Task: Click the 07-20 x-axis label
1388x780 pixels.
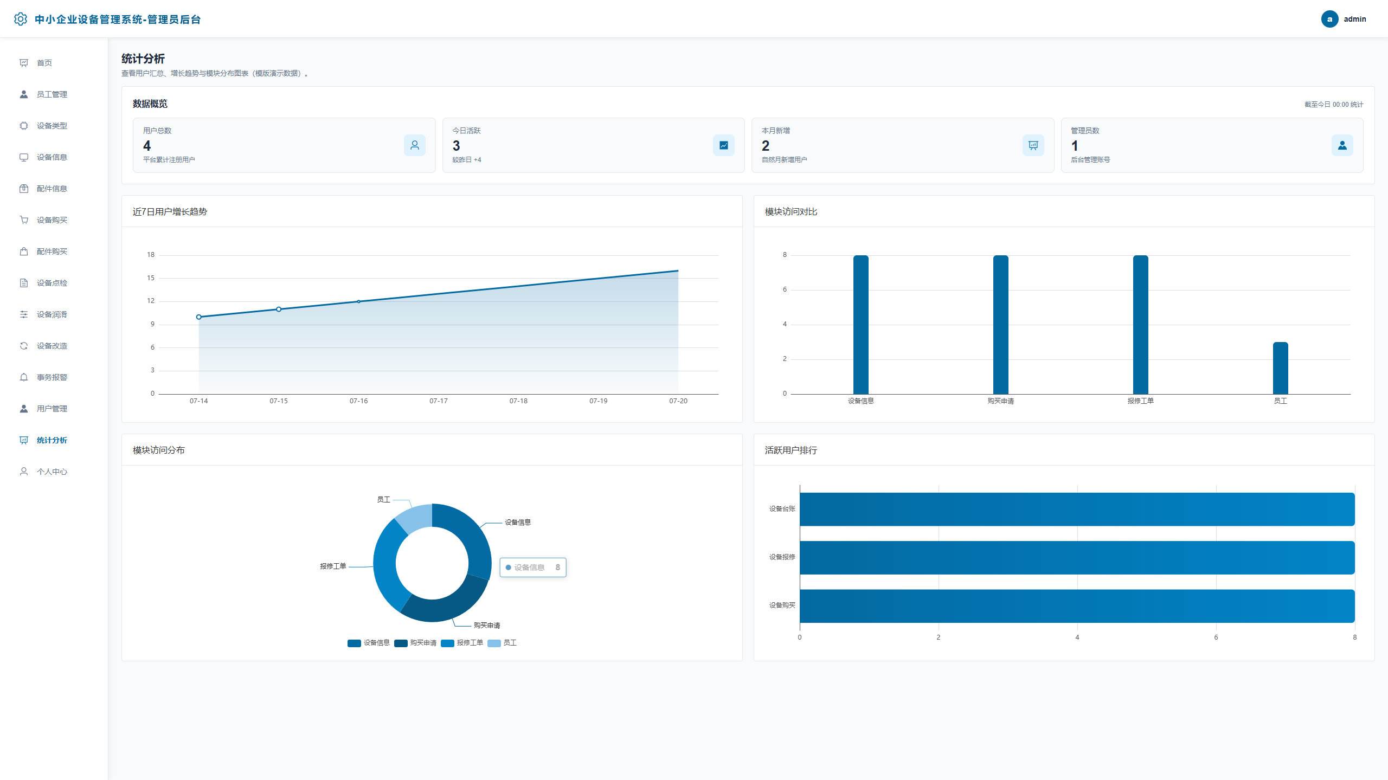Action: pyautogui.click(x=678, y=401)
